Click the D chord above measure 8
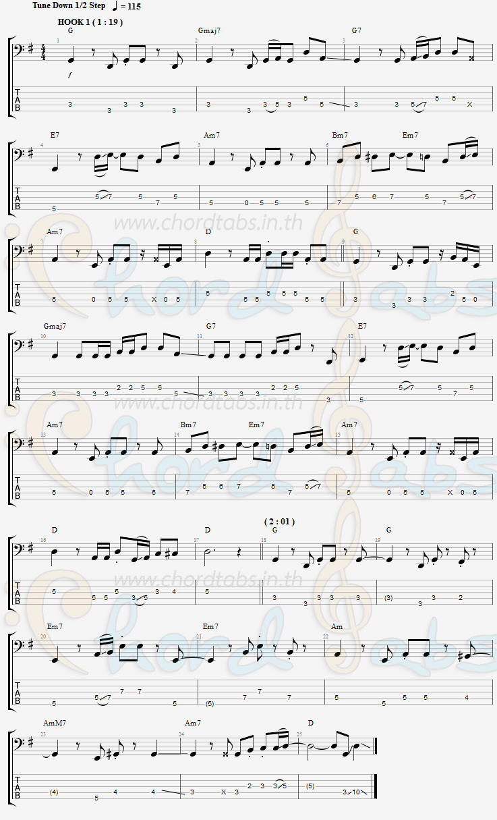 (x=208, y=231)
